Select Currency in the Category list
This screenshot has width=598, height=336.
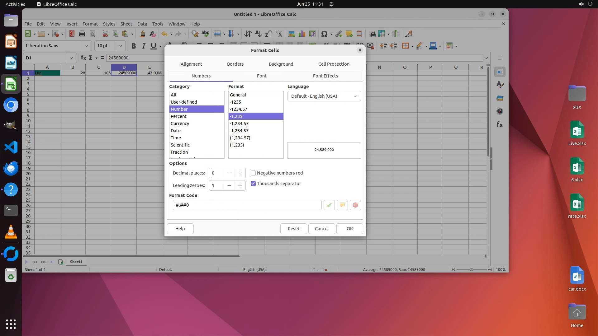(x=180, y=124)
